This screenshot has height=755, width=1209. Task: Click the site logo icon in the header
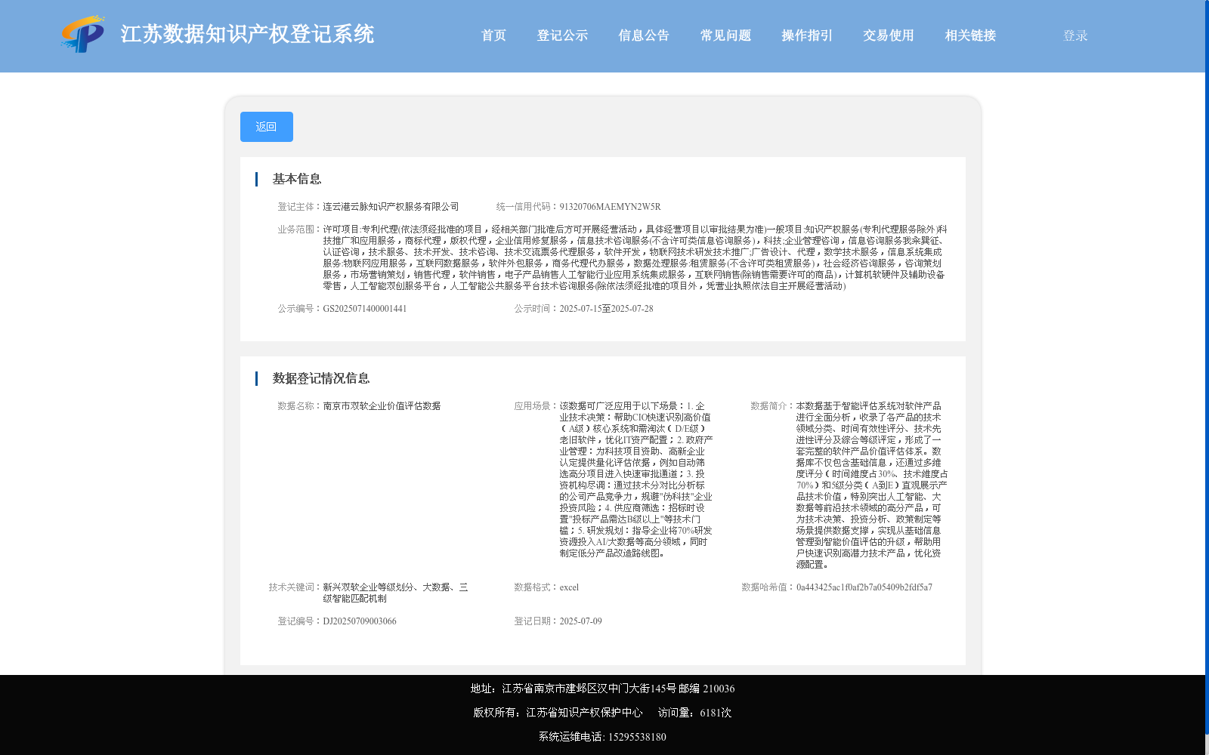point(83,34)
